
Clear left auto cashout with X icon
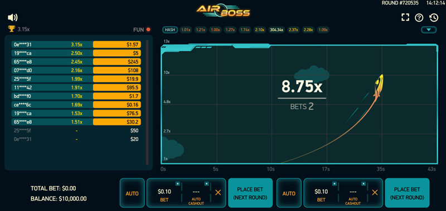click(x=218, y=193)
